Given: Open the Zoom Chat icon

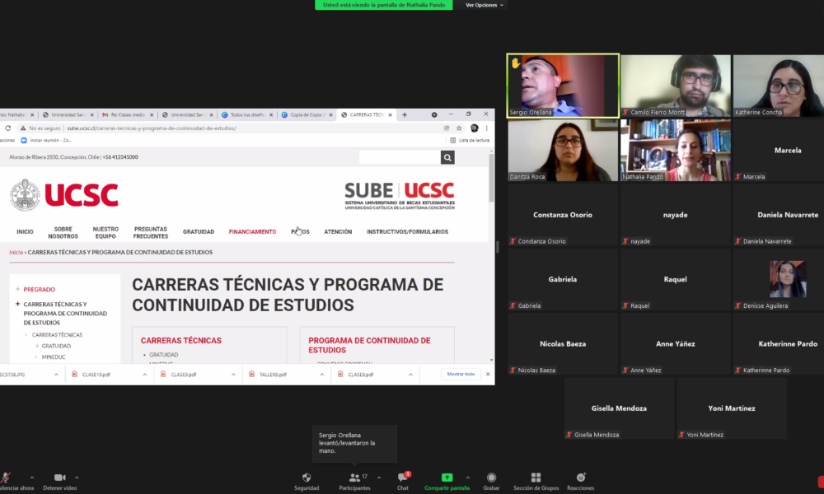Looking at the screenshot, I should point(403,478).
